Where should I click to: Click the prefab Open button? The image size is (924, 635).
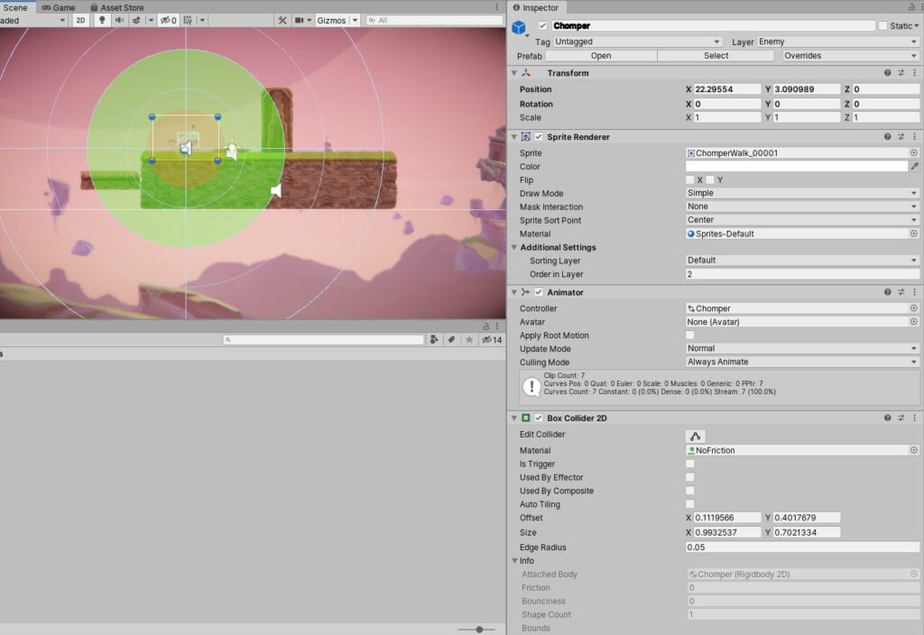(601, 56)
